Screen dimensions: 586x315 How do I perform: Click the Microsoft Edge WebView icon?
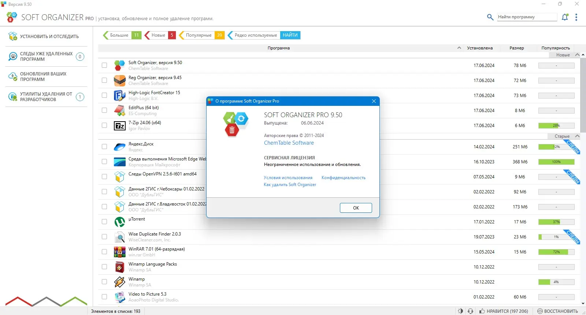tap(120, 162)
